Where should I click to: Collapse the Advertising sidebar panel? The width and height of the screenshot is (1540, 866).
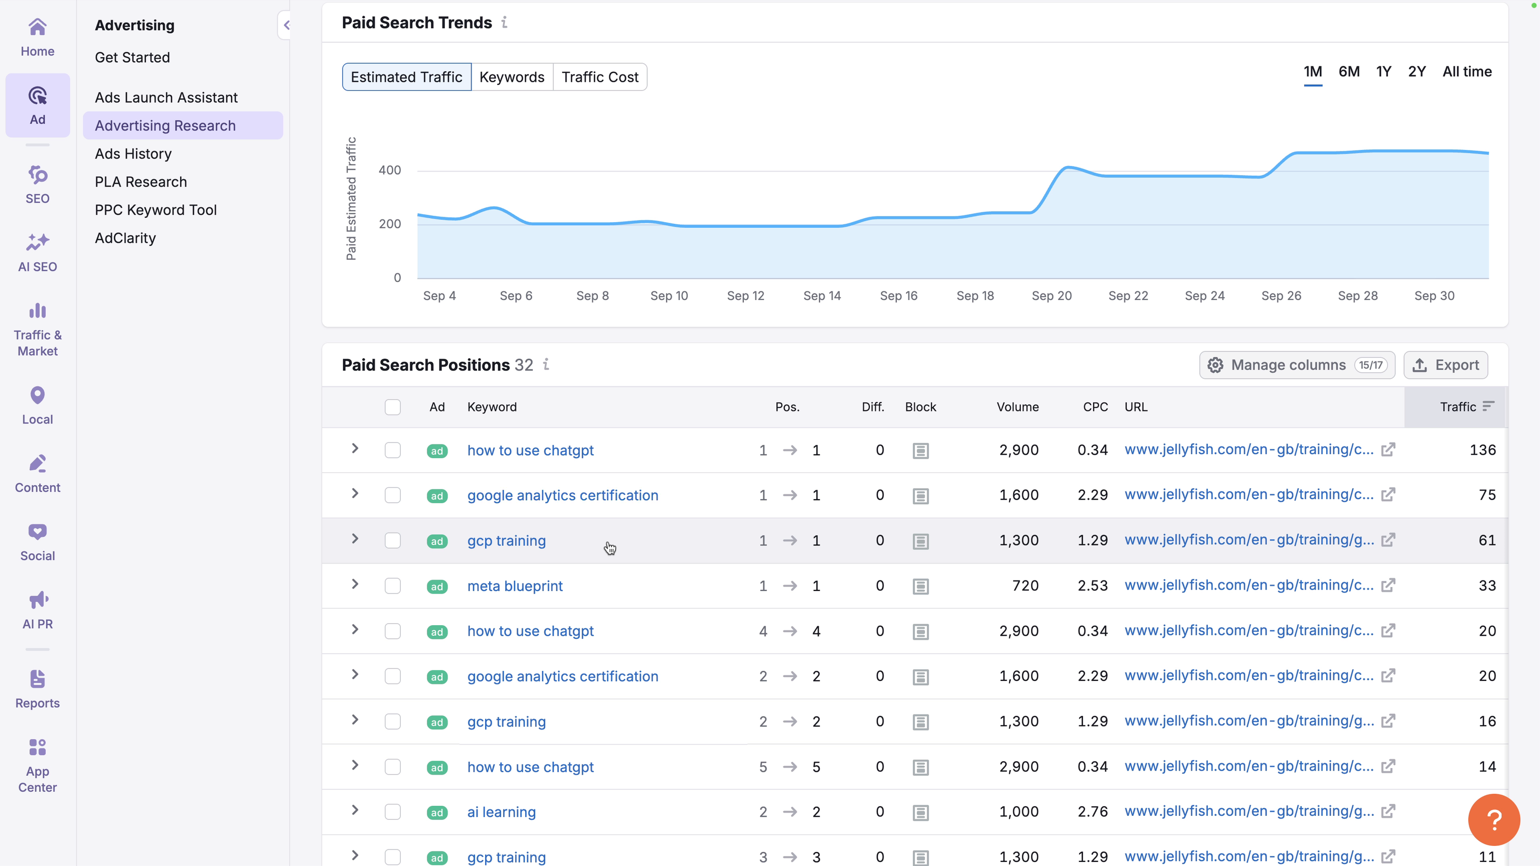(x=287, y=25)
